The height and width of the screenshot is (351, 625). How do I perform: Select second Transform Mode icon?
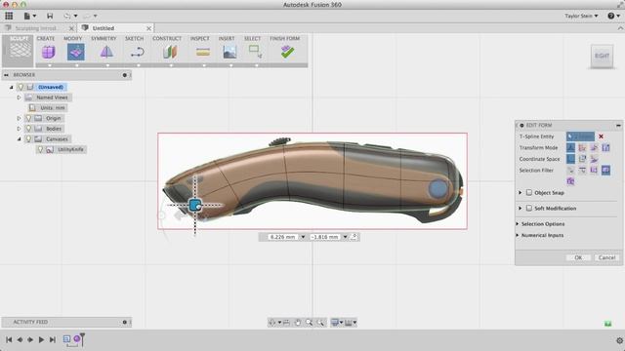[582, 147]
